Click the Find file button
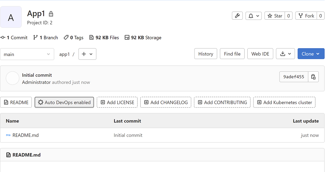The width and height of the screenshot is (330, 172). coord(232,54)
